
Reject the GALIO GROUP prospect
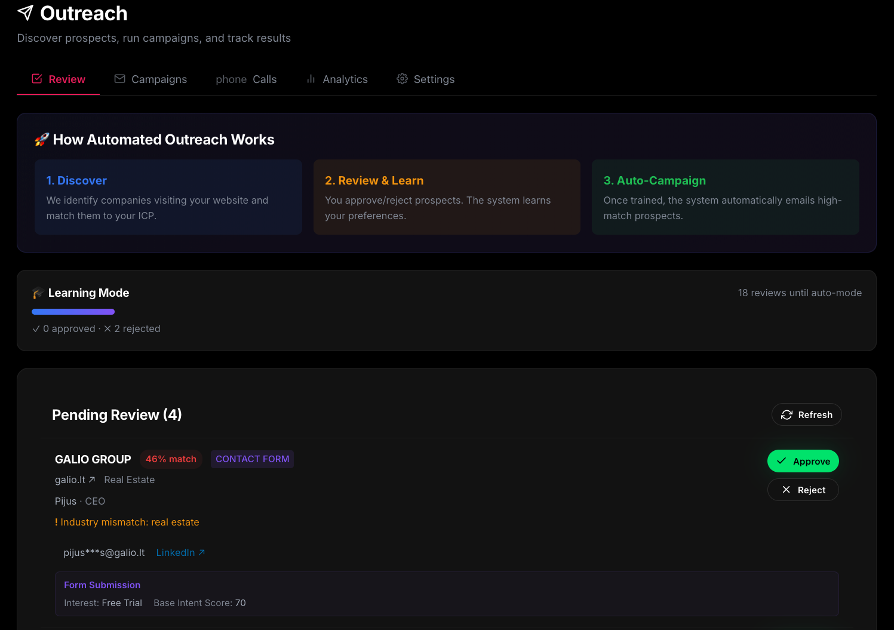point(803,489)
